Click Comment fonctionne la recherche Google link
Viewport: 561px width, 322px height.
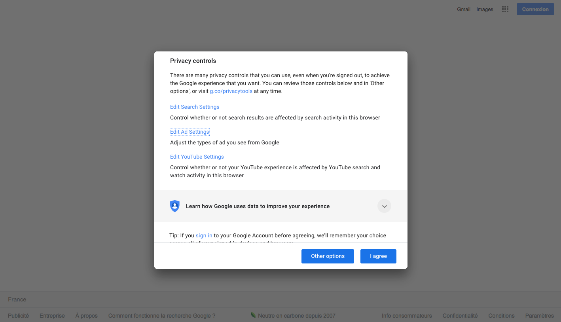pos(162,316)
